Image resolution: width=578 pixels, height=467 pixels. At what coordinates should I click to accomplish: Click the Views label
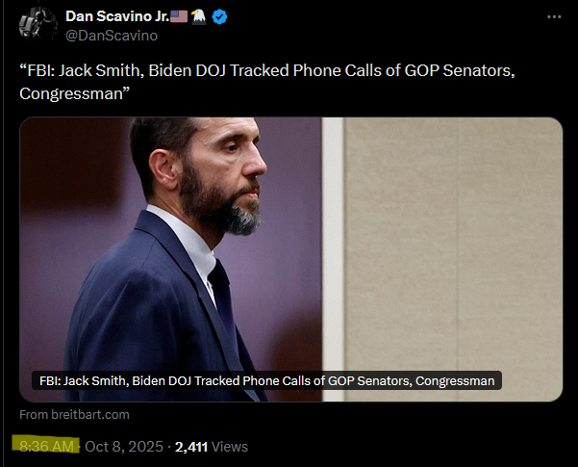tap(230, 447)
